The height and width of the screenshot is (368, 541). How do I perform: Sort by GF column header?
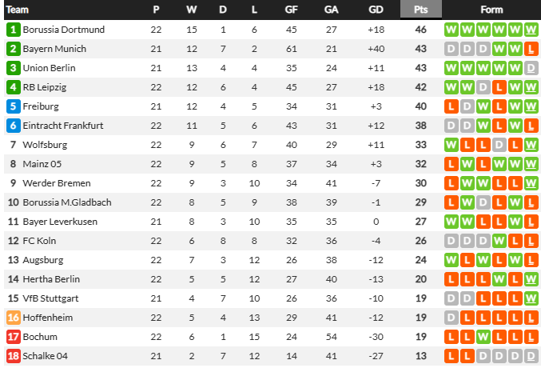[x=291, y=10]
